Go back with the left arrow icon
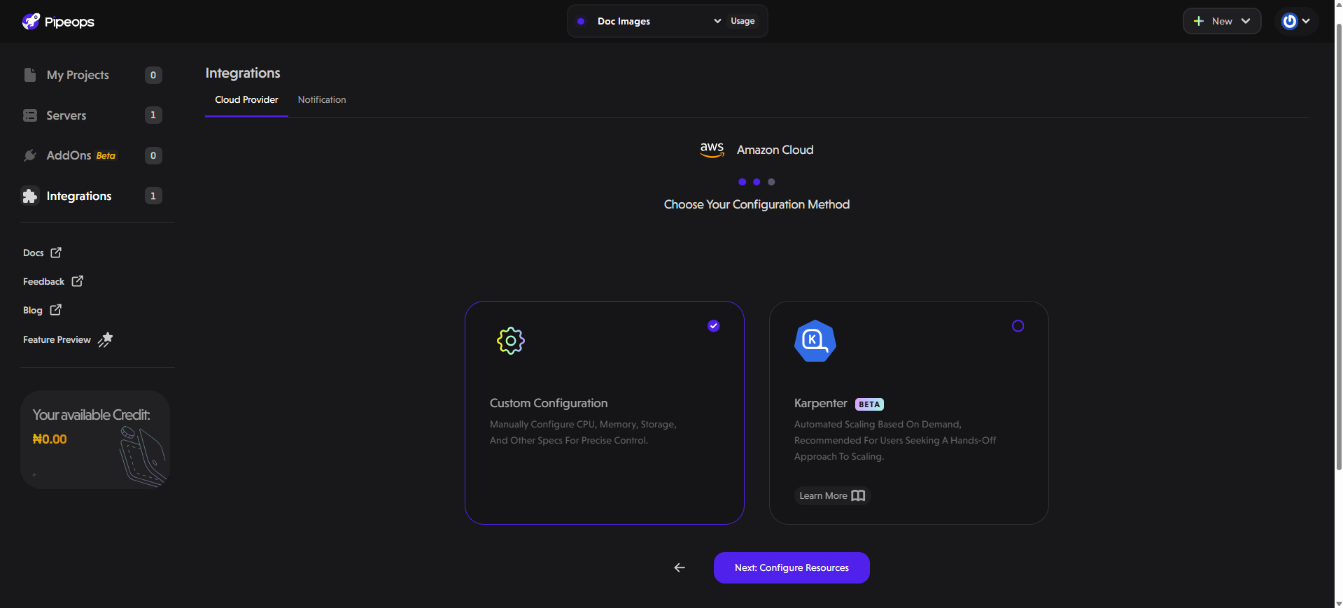The image size is (1343, 608). point(680,567)
